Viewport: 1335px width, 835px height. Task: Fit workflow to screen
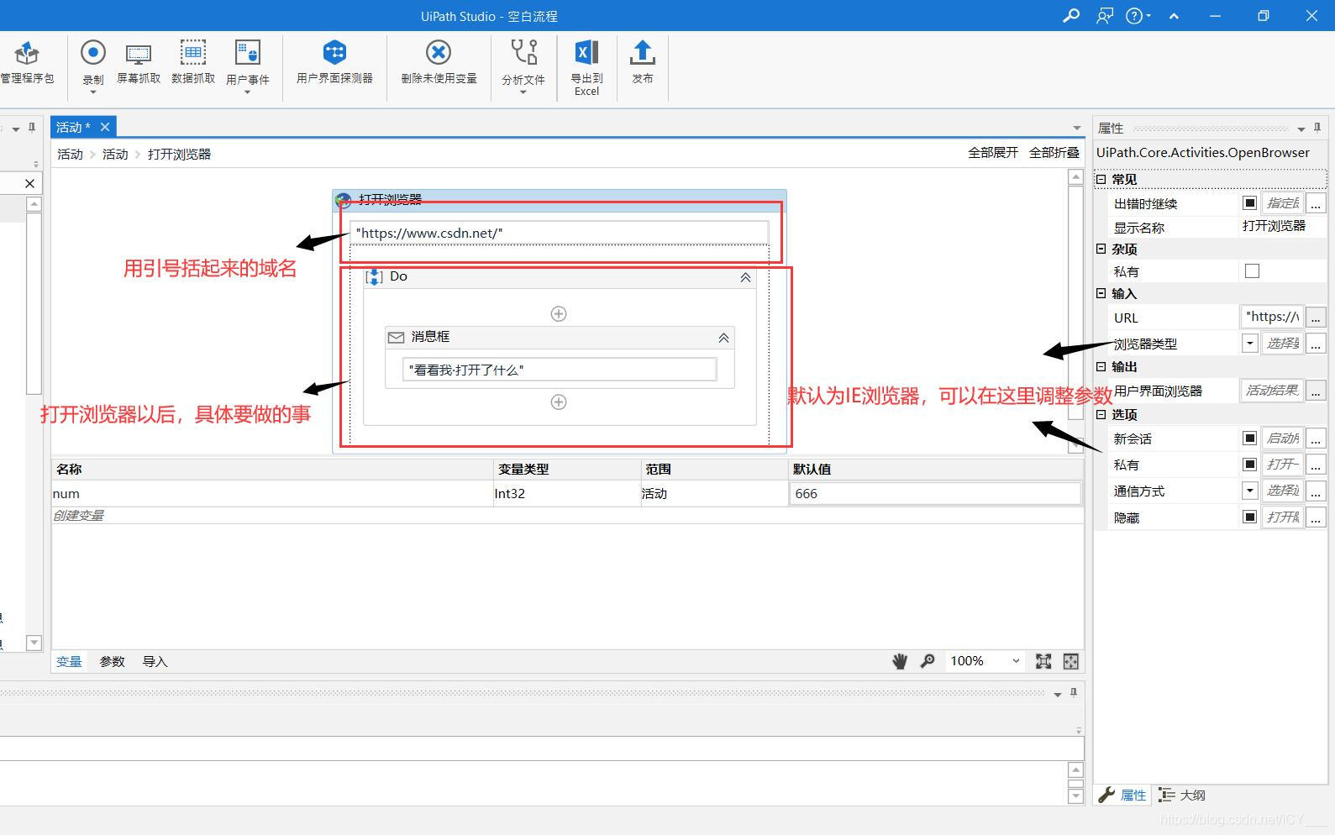(x=1043, y=661)
